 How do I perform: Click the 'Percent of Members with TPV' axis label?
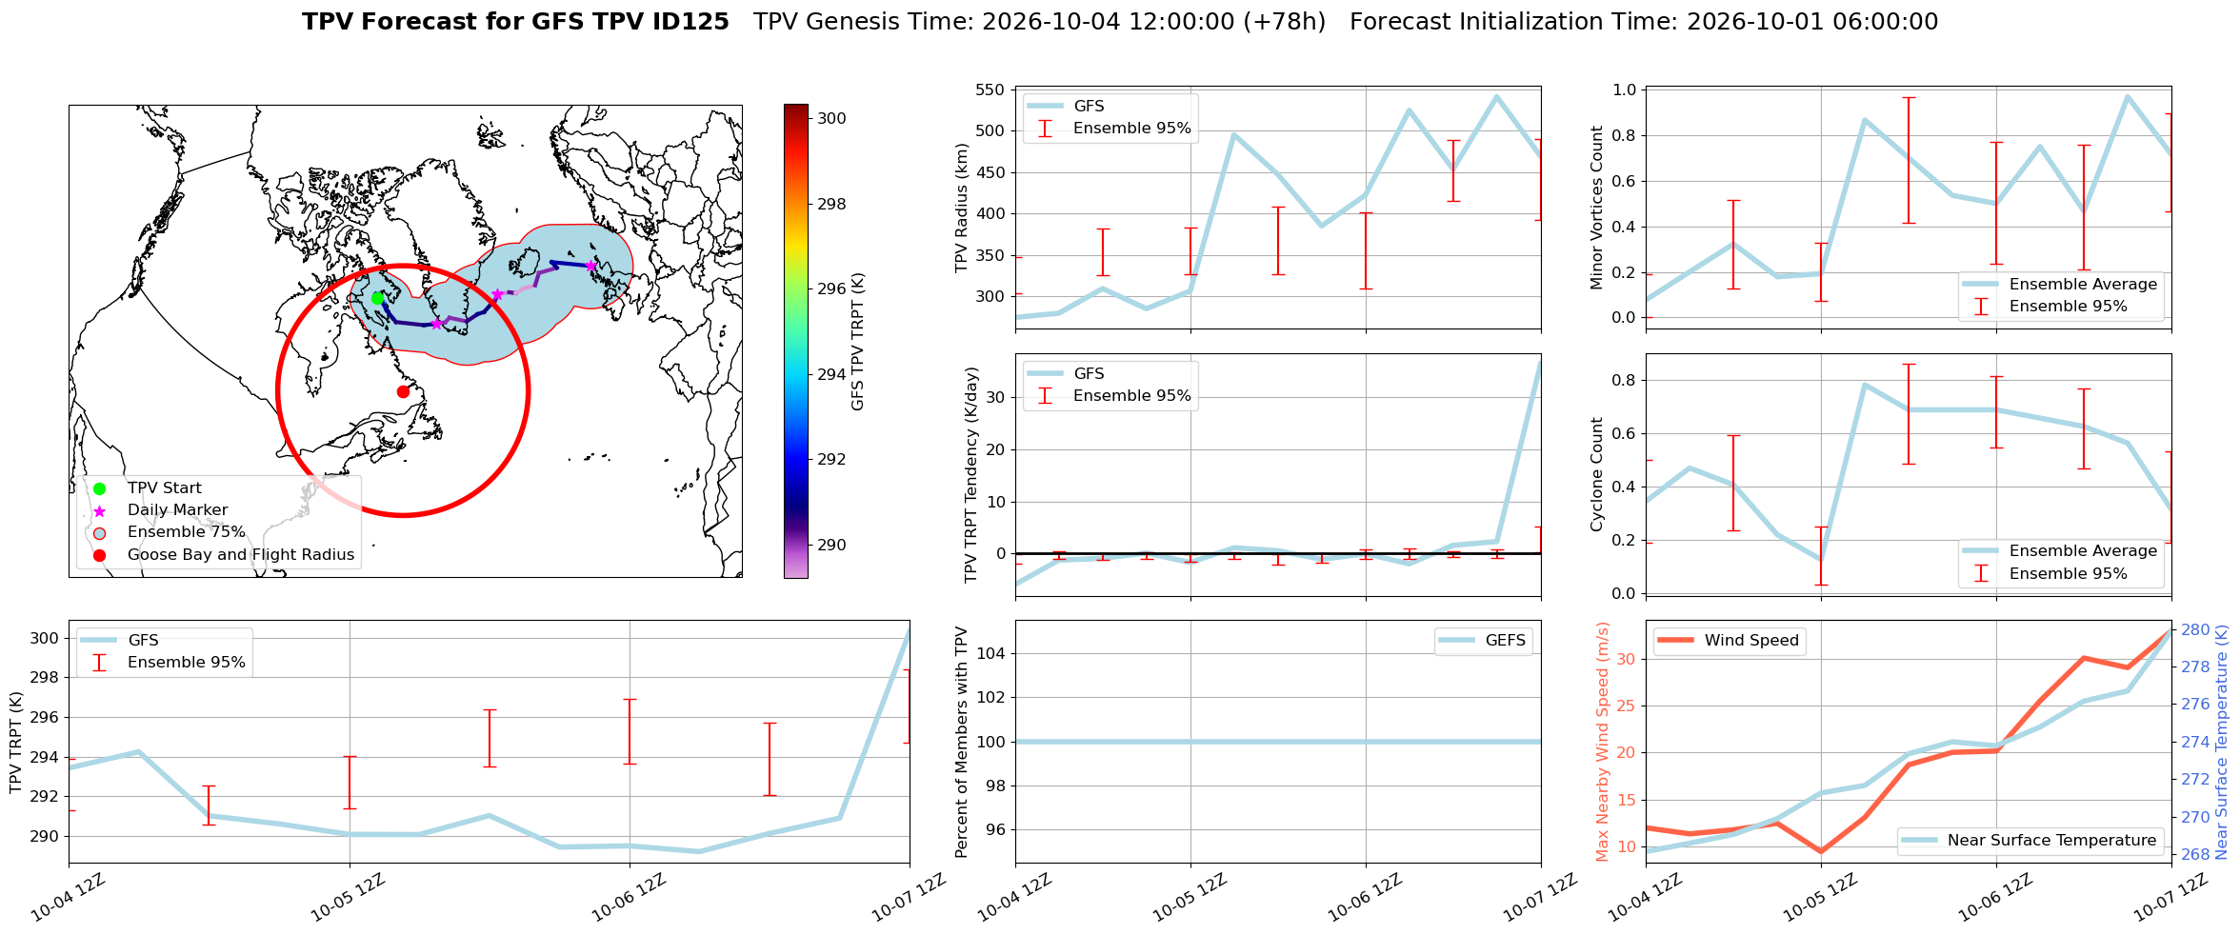point(961,742)
